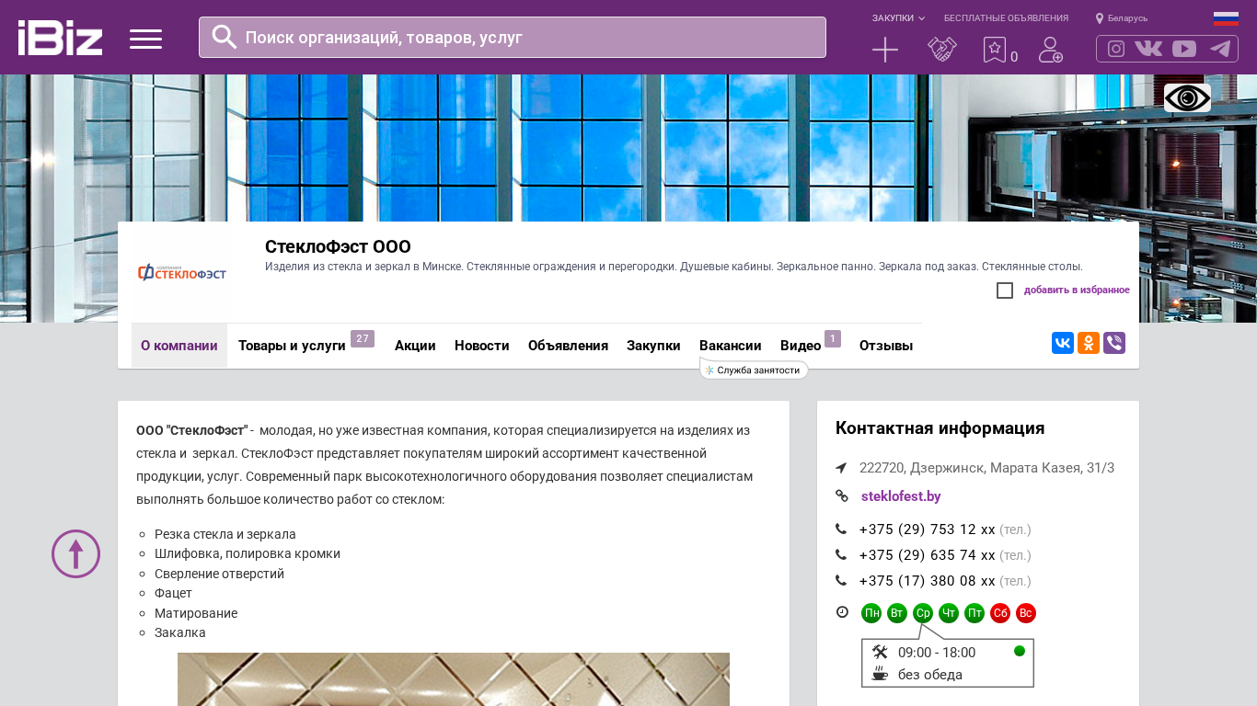Open the handshake partners icon
This screenshot has width=1257, height=706.
942,50
